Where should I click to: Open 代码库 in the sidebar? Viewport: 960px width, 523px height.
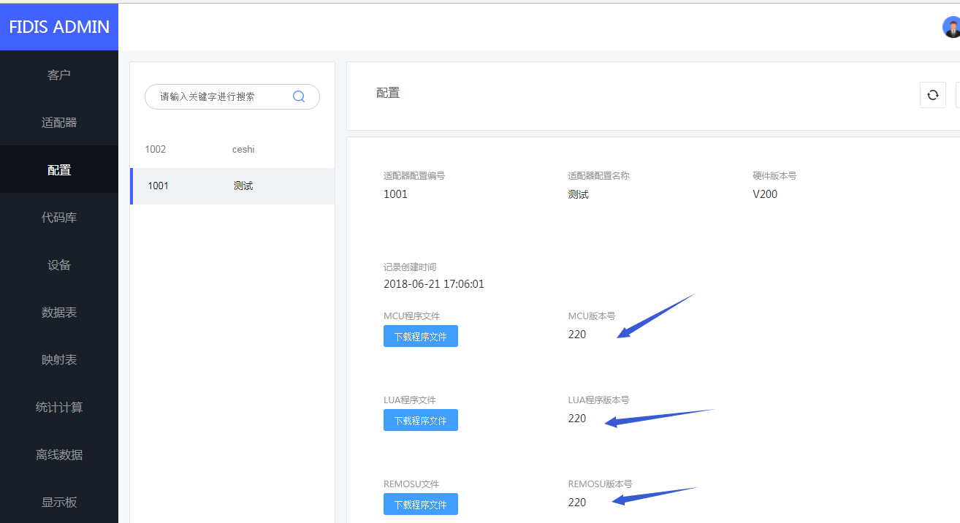point(59,218)
